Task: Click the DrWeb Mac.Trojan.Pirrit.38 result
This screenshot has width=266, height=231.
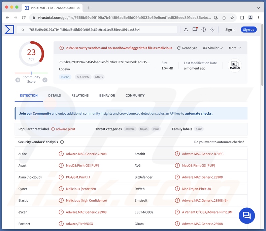Action: (x=196, y=189)
